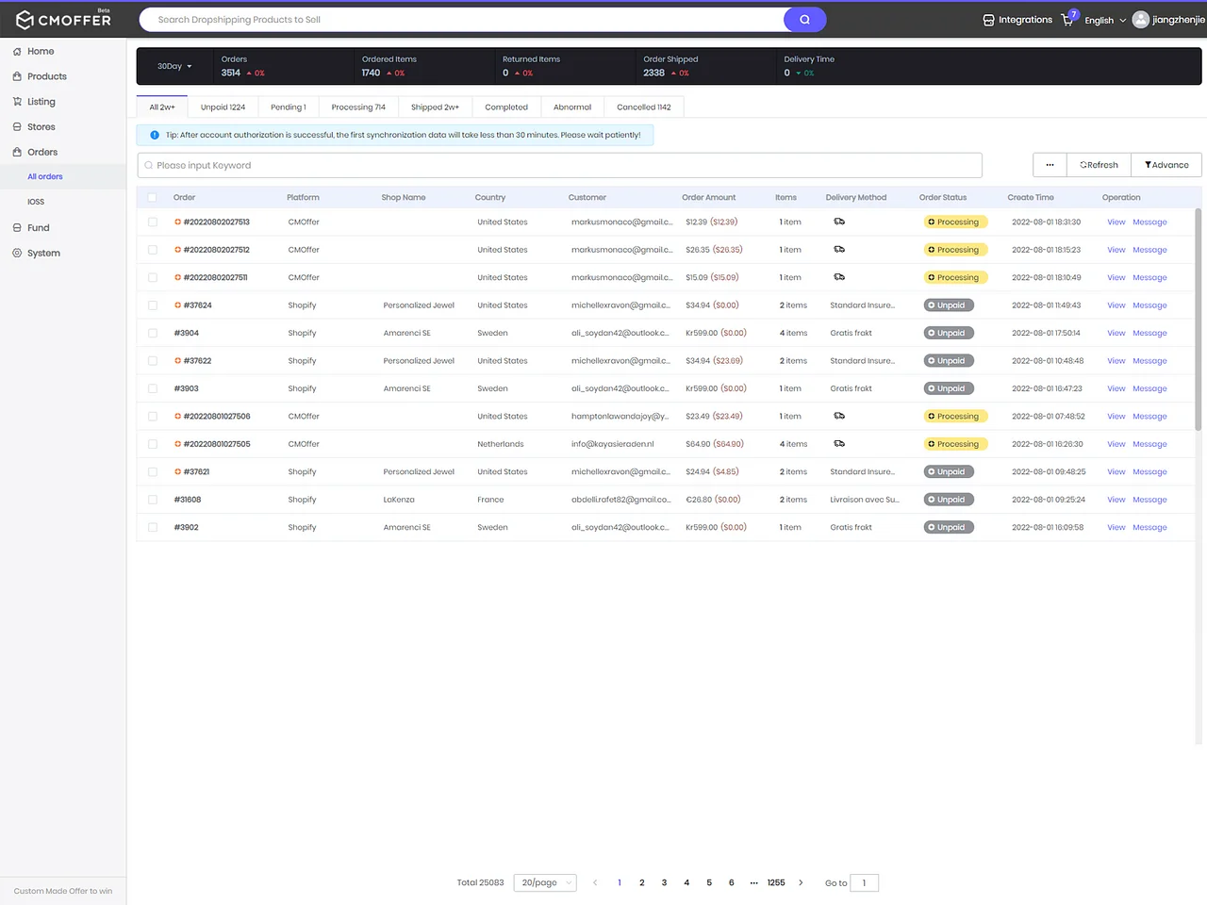This screenshot has height=905, width=1207.
Task: Expand the English language selector
Action: point(1100,20)
